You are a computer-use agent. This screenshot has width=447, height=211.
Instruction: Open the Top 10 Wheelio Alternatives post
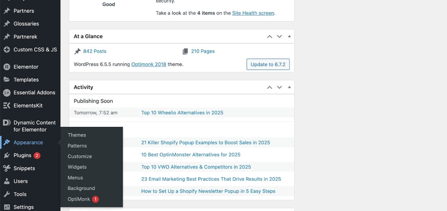182,113
